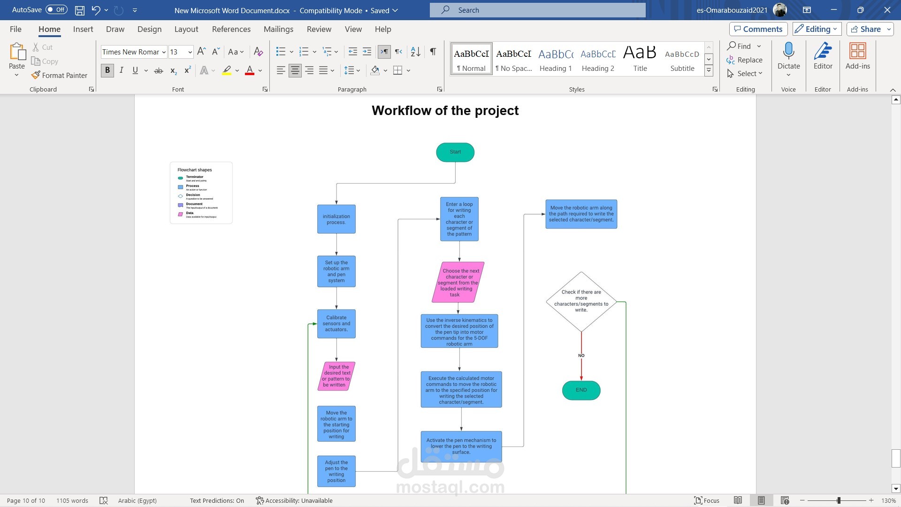Align text to the right

click(309, 70)
